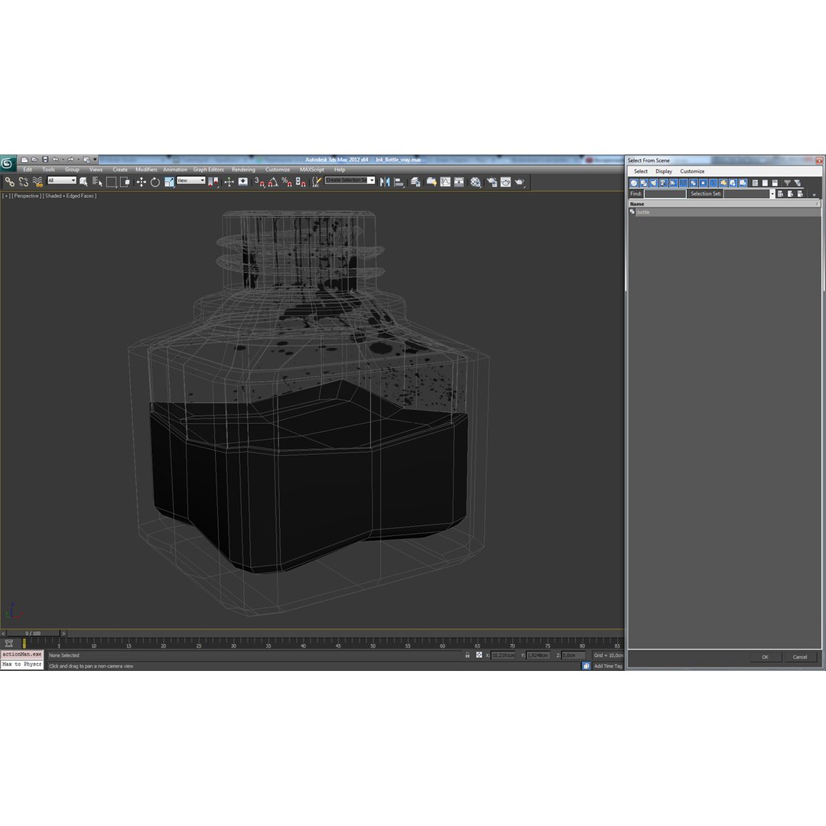Click into the Find input field
This screenshot has width=826, height=826.
pos(665,193)
